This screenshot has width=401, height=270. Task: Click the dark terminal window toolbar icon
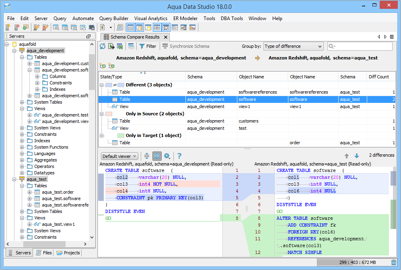(x=92, y=27)
